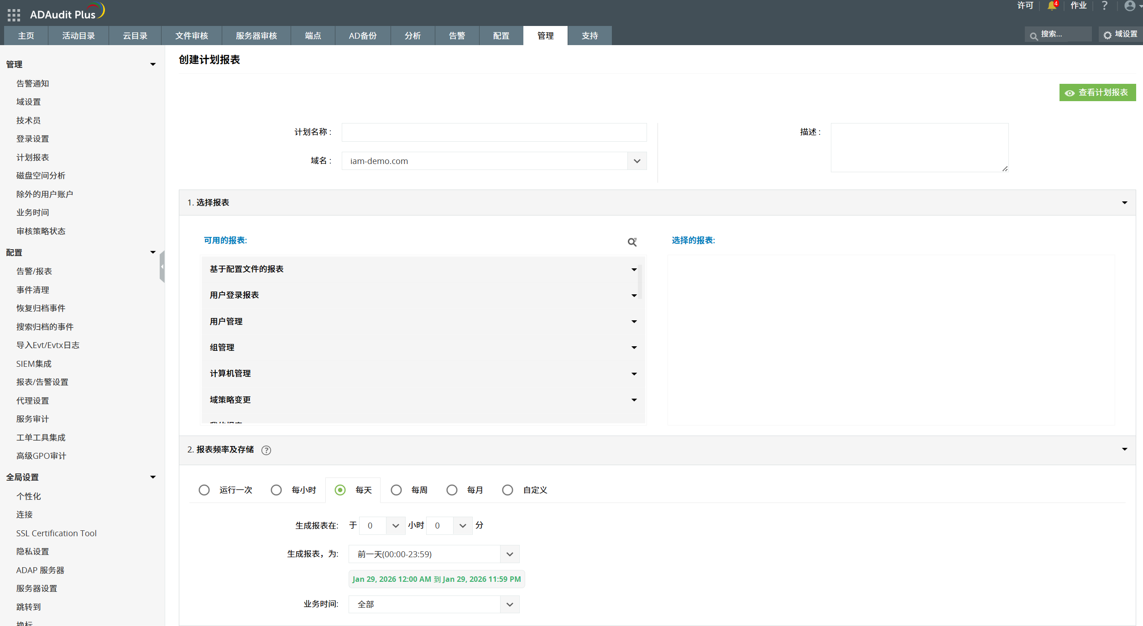This screenshot has width=1143, height=626.
Task: Click the 查看计划报表 button
Action: (x=1097, y=92)
